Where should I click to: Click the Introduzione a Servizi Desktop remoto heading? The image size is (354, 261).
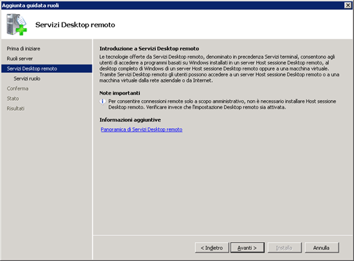149,49
